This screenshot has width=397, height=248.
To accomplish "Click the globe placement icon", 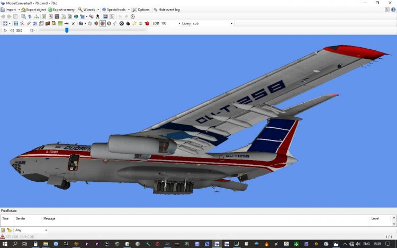I will click(76, 16).
